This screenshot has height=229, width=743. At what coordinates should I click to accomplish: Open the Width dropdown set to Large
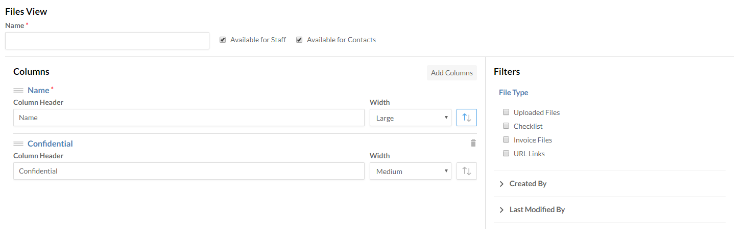click(x=410, y=118)
